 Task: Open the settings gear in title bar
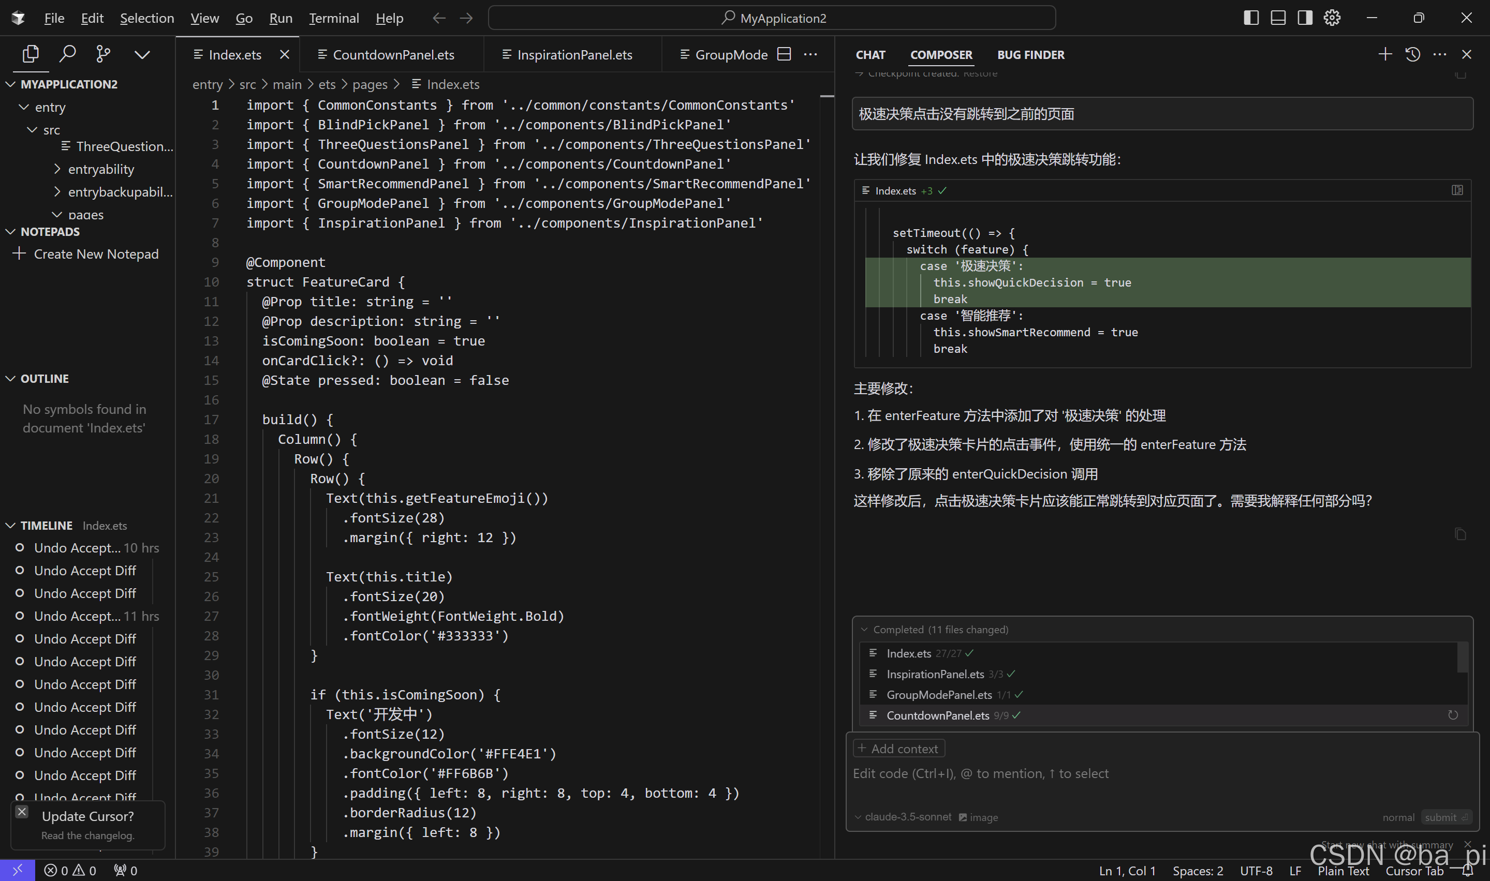(x=1332, y=18)
